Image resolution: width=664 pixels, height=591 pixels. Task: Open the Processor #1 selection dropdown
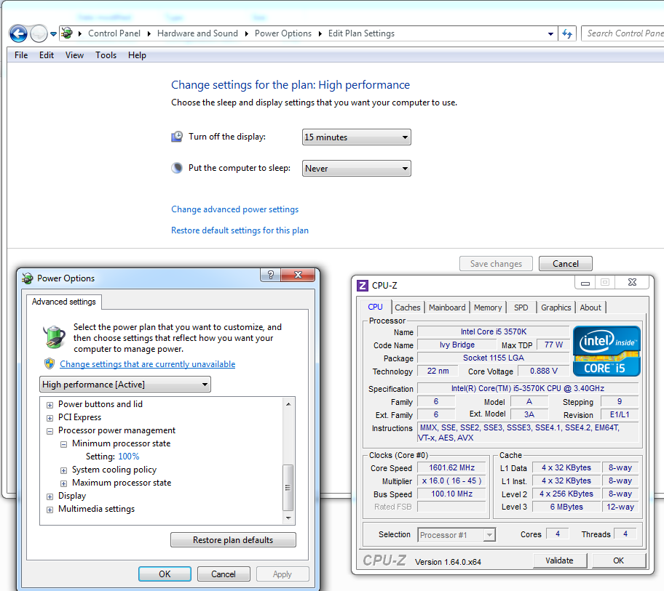coord(456,535)
